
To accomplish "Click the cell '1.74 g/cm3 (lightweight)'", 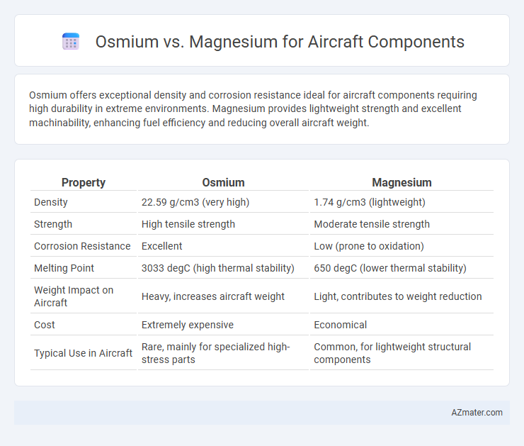I will click(370, 202).
